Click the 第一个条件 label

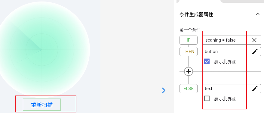click(x=190, y=30)
